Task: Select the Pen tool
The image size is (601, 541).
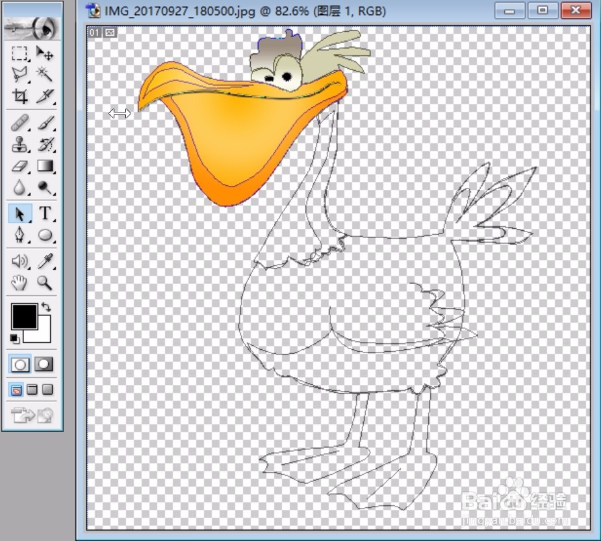Action: click(x=19, y=235)
